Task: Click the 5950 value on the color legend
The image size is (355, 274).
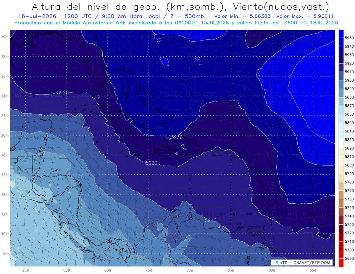Action: point(349,38)
